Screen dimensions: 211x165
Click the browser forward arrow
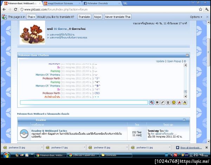10,9
